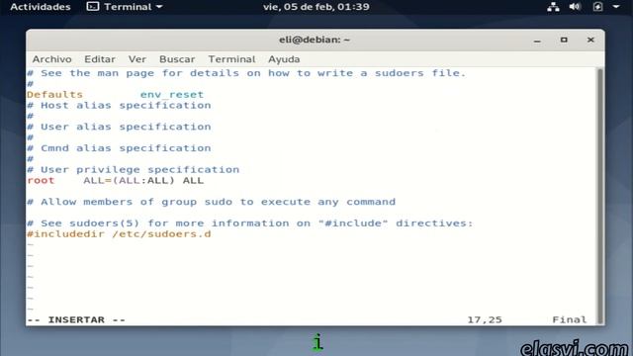Click the '# User privilege specification' line

click(134, 170)
